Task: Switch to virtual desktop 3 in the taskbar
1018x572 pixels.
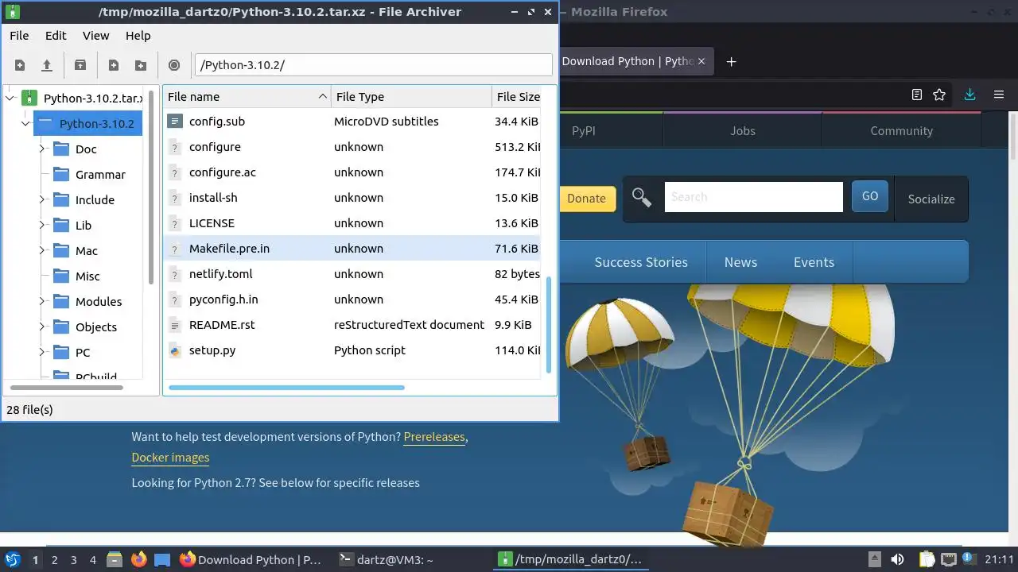Action: [73, 560]
